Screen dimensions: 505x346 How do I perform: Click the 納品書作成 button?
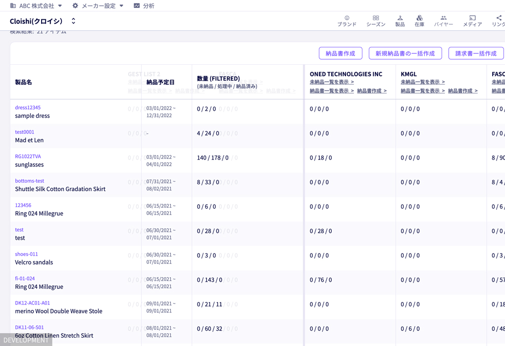(x=341, y=53)
